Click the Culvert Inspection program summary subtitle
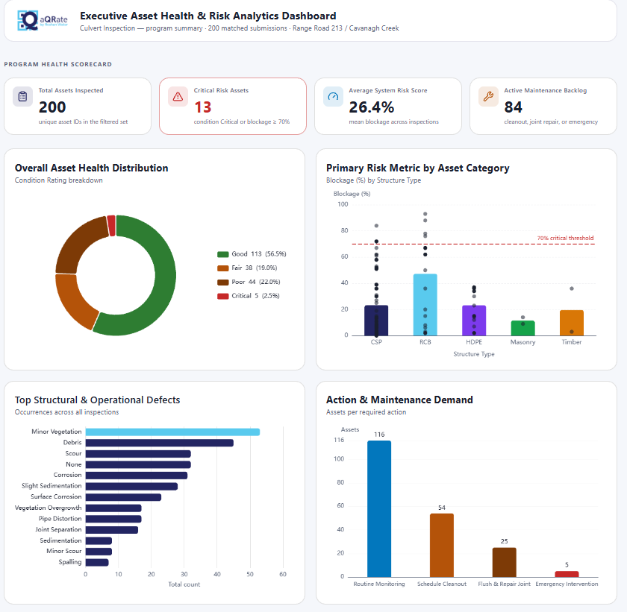The width and height of the screenshot is (627, 612). coord(239,28)
